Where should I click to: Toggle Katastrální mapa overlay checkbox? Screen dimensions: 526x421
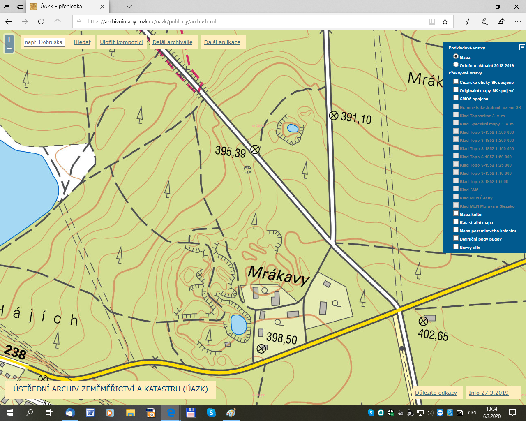(456, 222)
